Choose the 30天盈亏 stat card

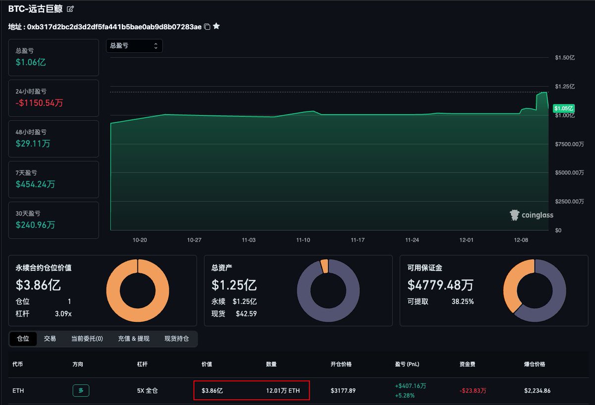(x=54, y=220)
